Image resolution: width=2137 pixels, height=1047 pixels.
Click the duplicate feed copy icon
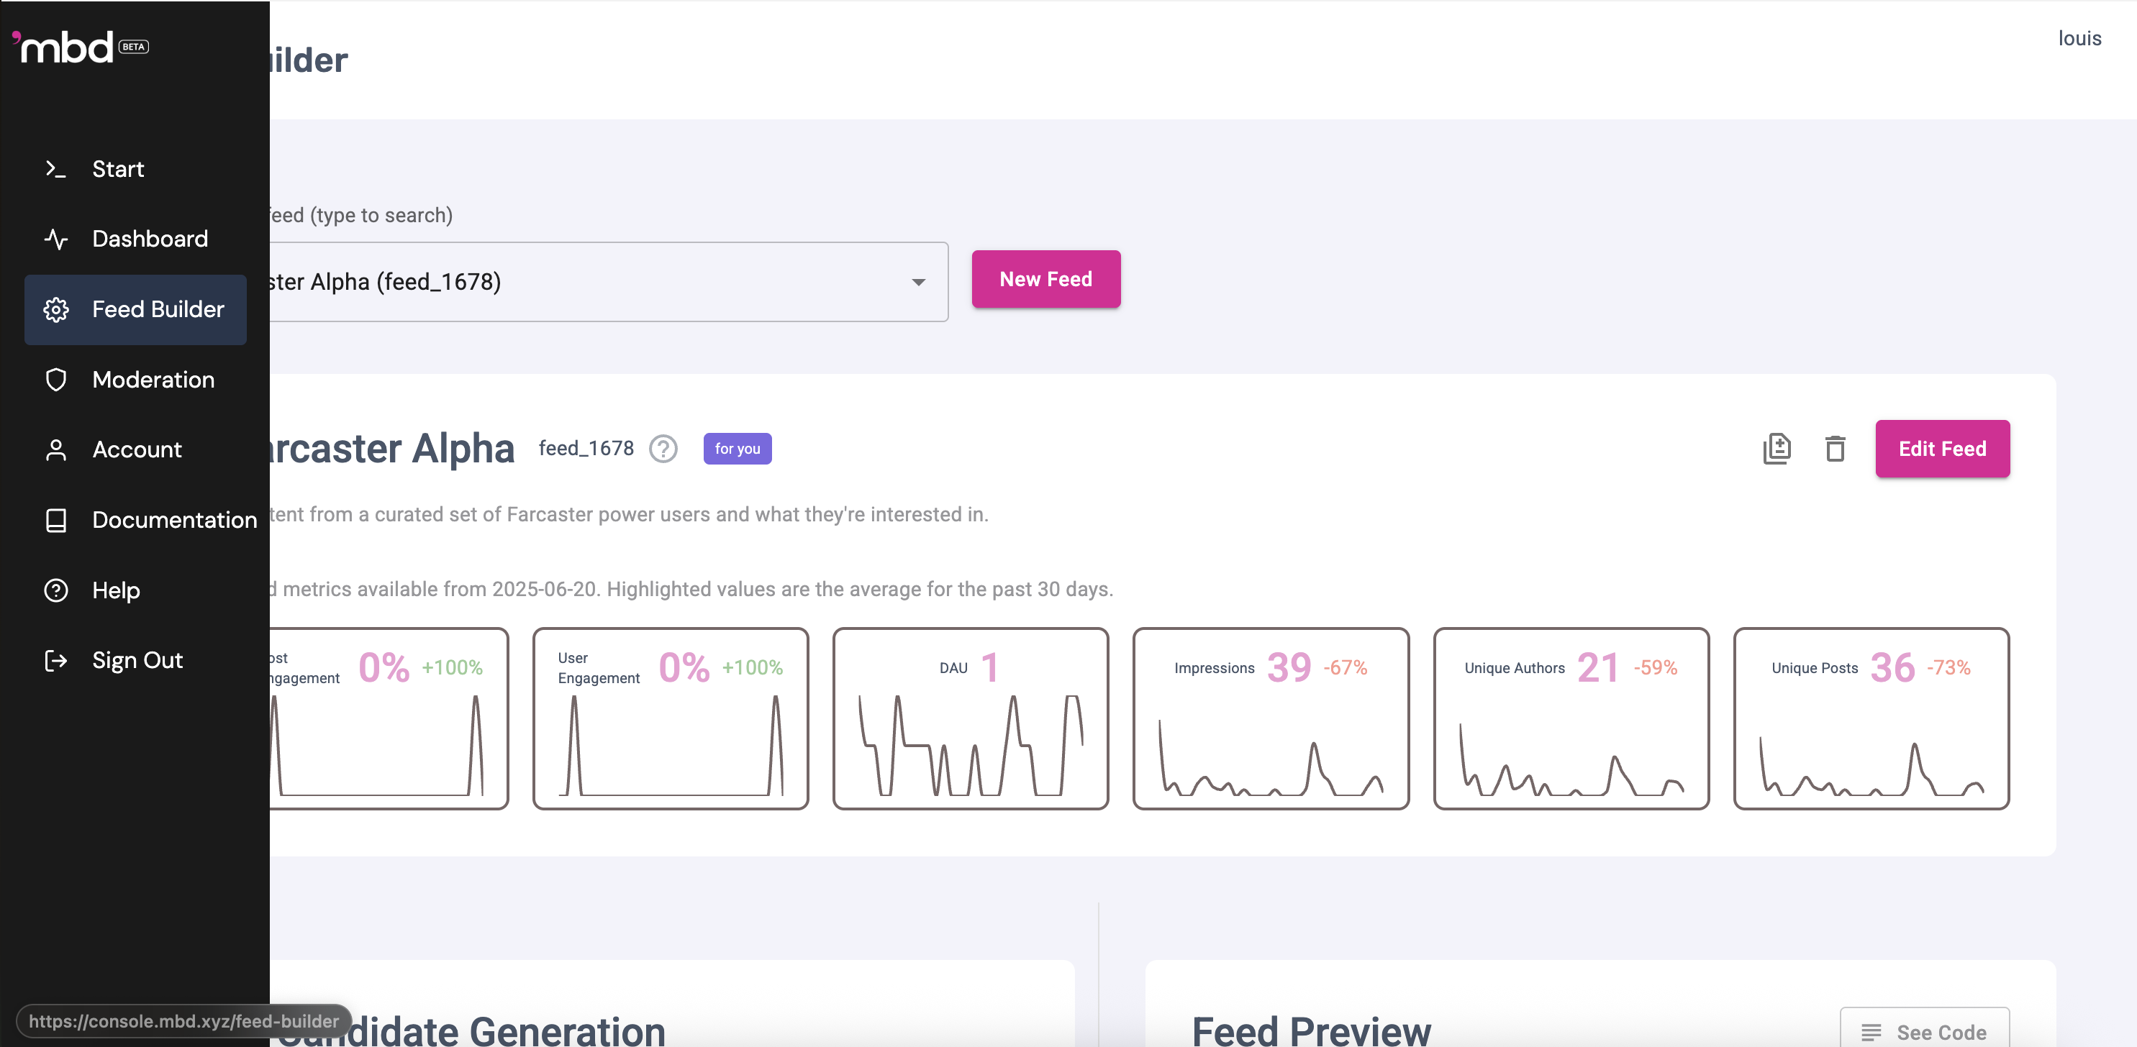(1776, 449)
